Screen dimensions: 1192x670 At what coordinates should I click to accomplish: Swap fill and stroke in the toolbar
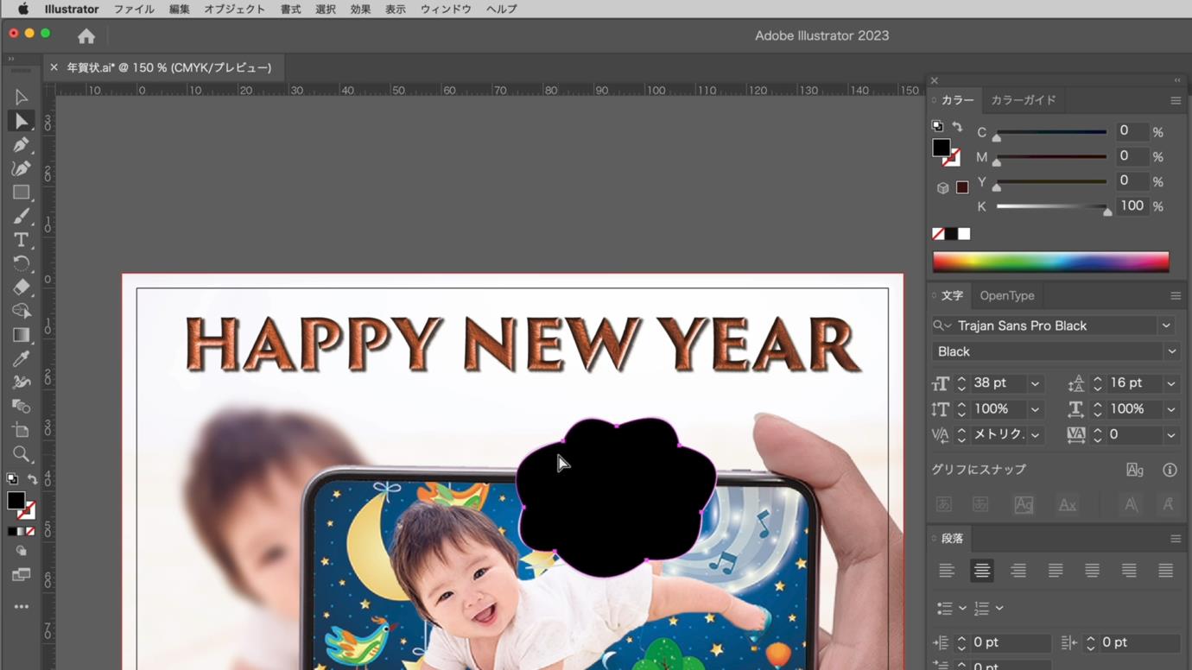(32, 480)
